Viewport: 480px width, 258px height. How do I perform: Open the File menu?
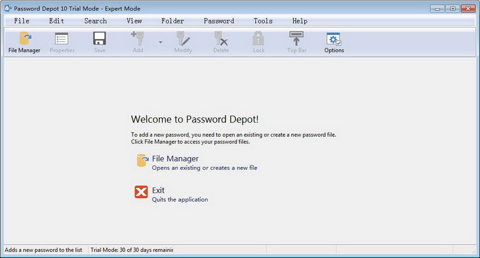[x=22, y=21]
